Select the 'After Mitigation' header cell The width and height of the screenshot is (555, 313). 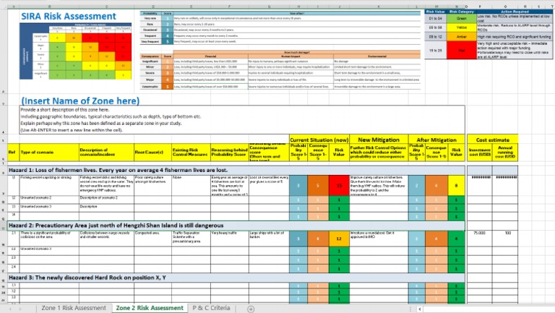[436, 140]
